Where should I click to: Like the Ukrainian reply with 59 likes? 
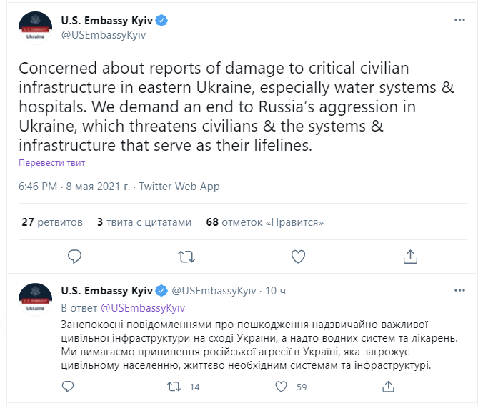[x=282, y=387]
